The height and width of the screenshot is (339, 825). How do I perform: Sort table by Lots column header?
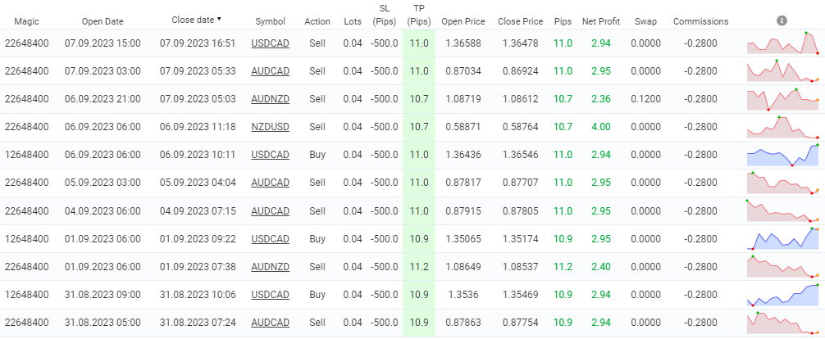click(353, 21)
